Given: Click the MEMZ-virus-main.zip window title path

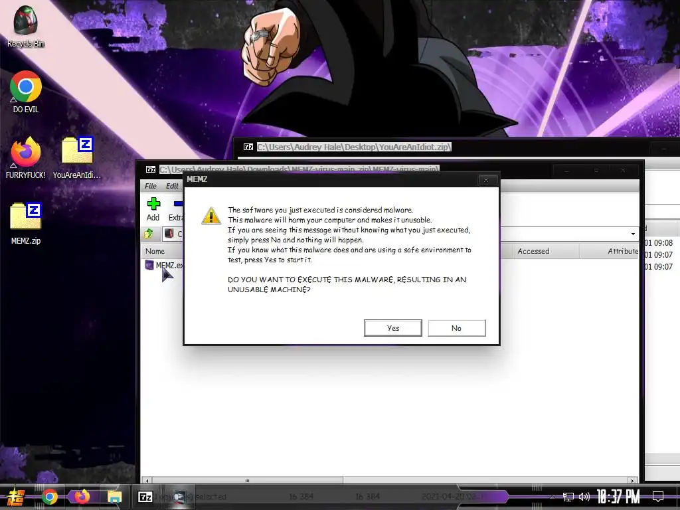Looking at the screenshot, I should (x=299, y=169).
